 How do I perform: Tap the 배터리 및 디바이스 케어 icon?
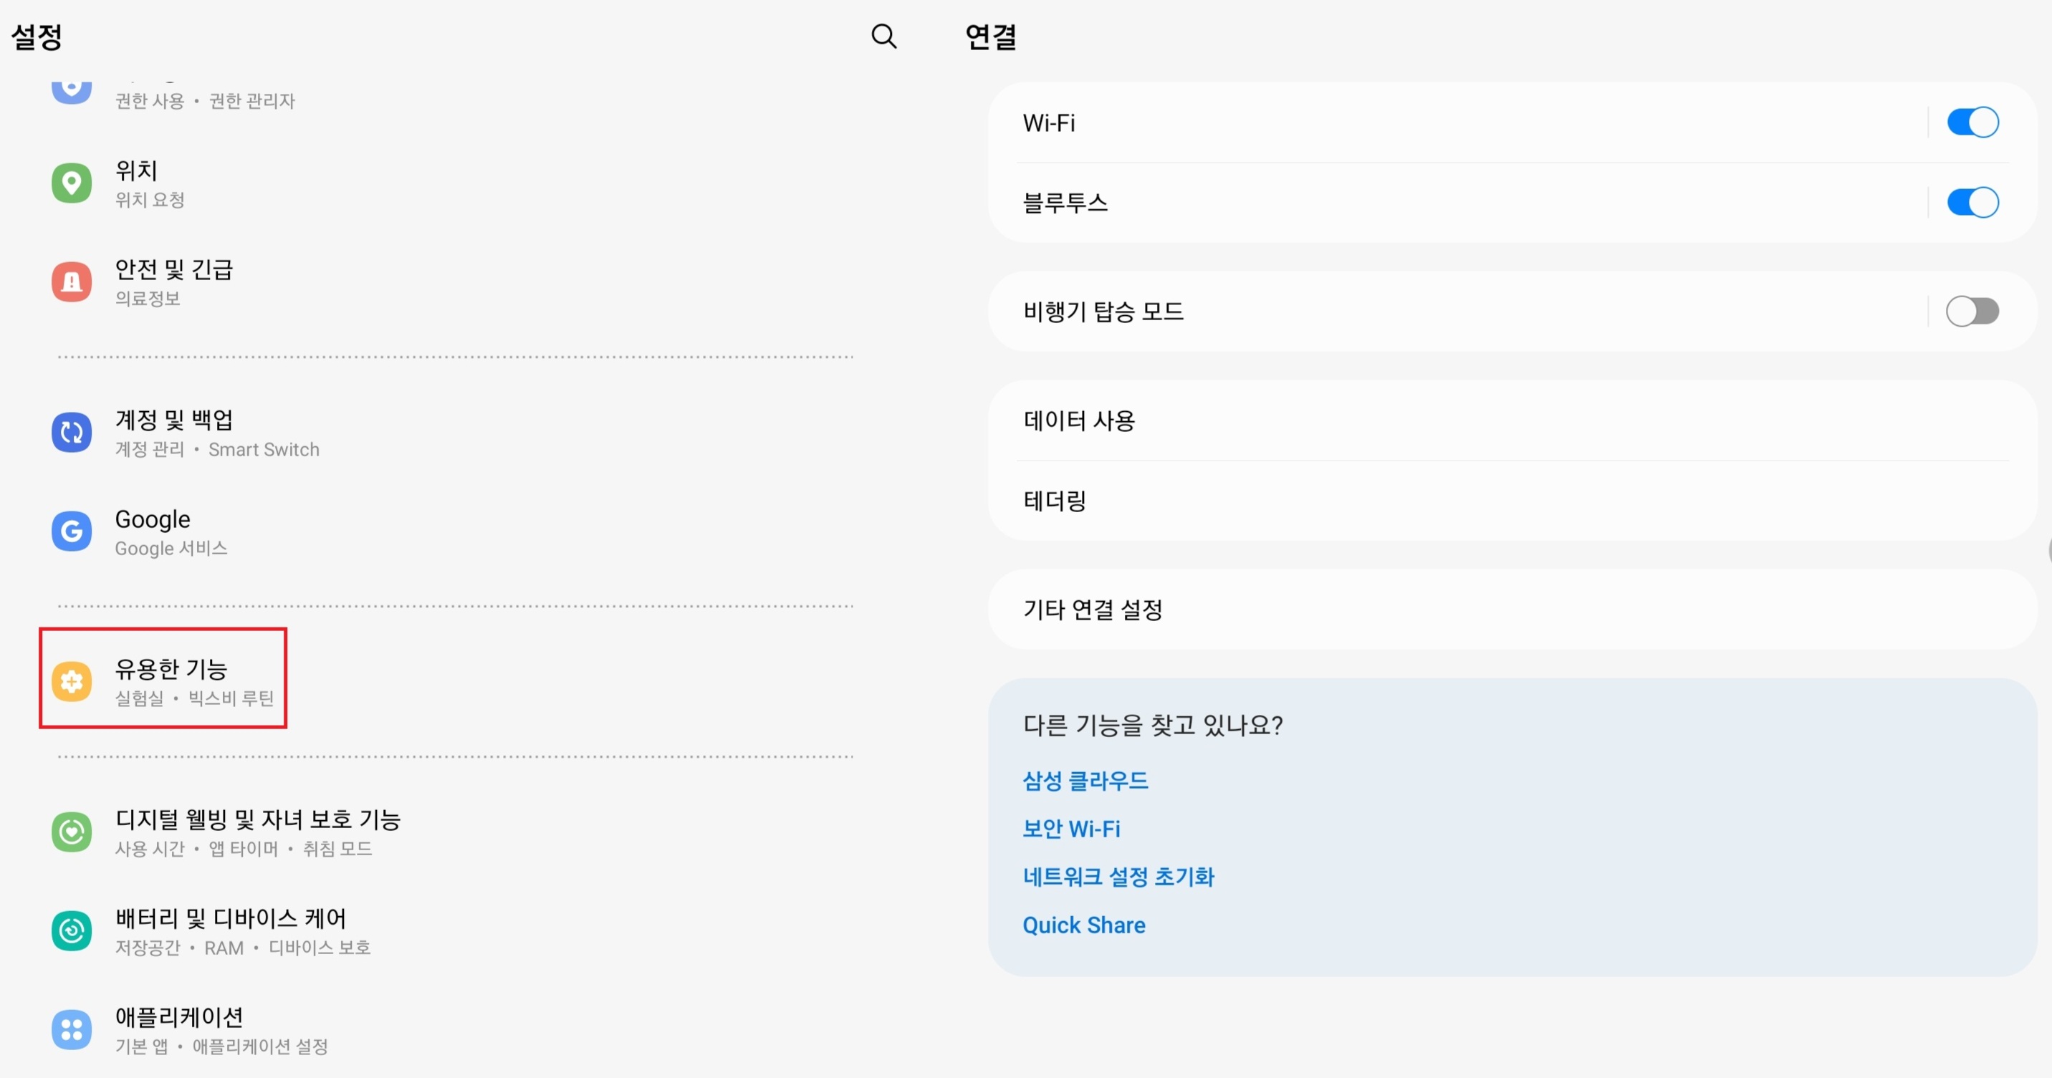[72, 930]
